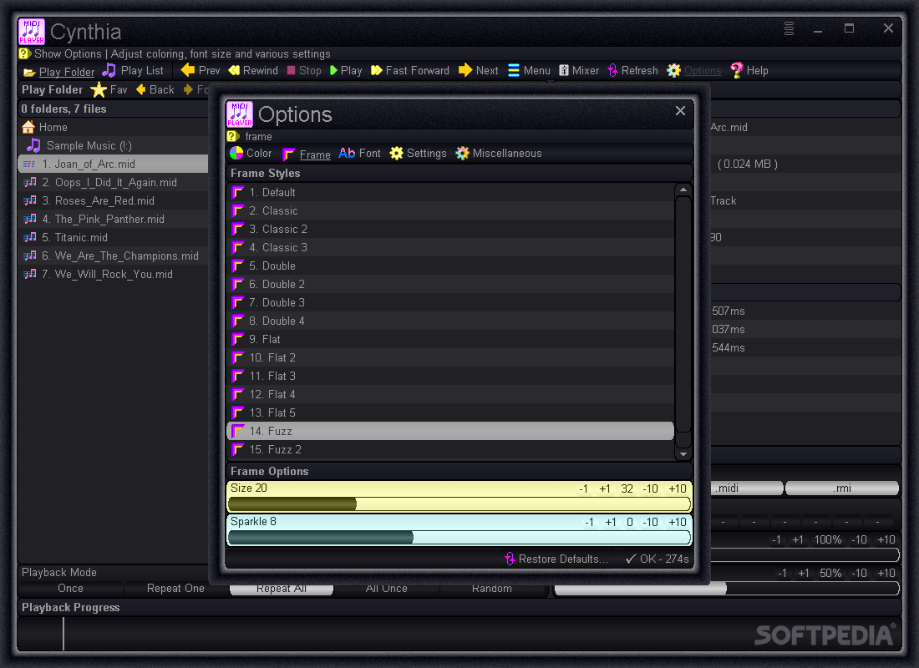The image size is (919, 668).
Task: Close the Options dialog
Action: 680,111
